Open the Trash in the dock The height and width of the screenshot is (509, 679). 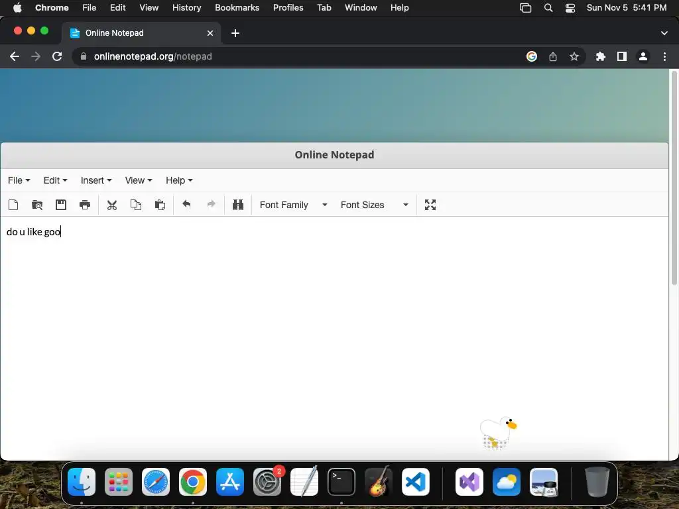coord(597,482)
